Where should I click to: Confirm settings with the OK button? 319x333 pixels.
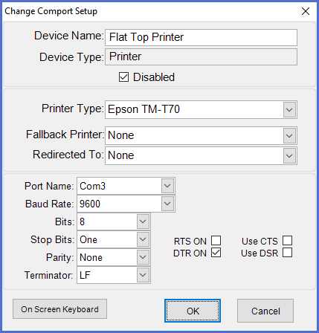[193, 311]
